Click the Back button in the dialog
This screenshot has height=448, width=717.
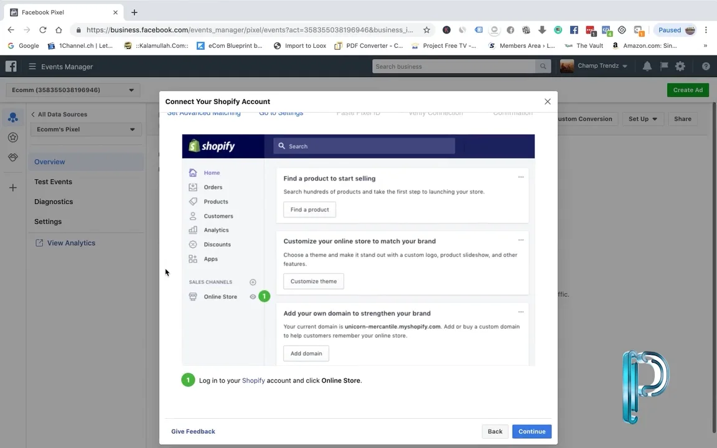(x=495, y=432)
